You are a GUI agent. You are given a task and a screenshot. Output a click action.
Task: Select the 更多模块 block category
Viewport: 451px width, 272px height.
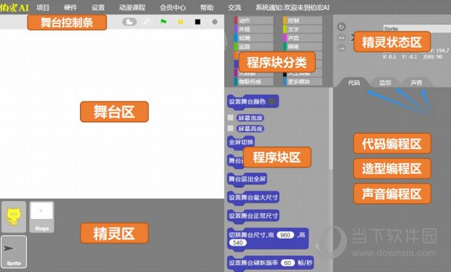point(302,82)
